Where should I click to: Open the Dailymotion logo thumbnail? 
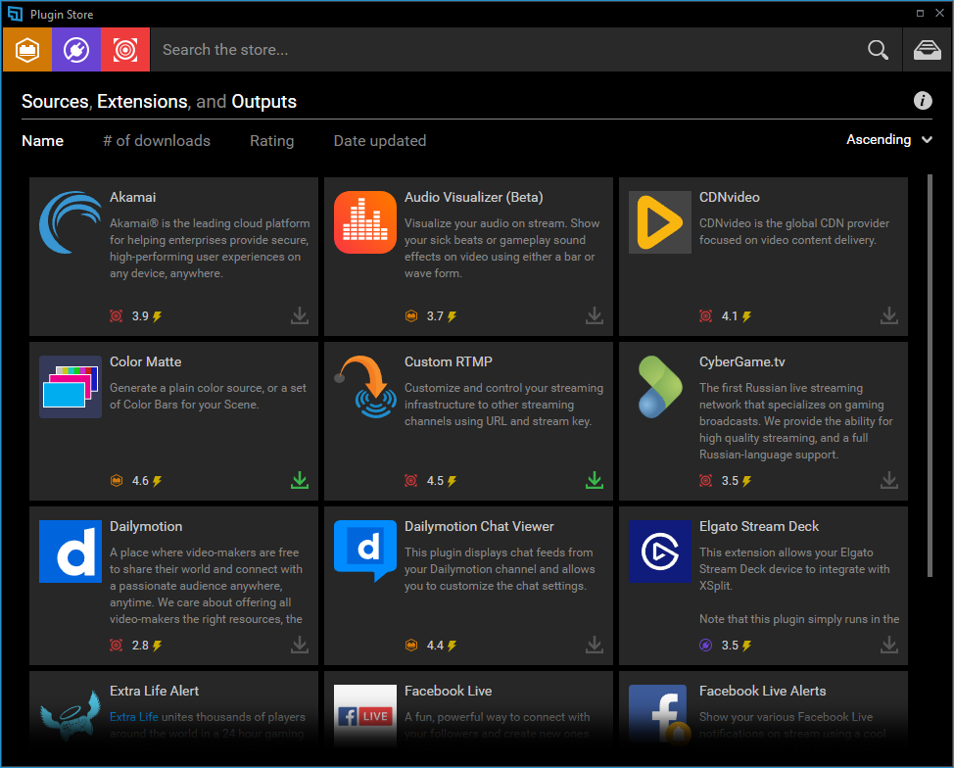point(71,552)
